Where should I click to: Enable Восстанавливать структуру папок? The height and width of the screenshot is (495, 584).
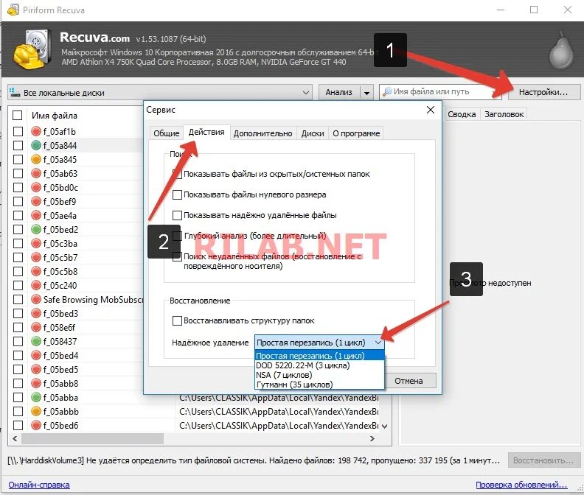pyautogui.click(x=177, y=320)
